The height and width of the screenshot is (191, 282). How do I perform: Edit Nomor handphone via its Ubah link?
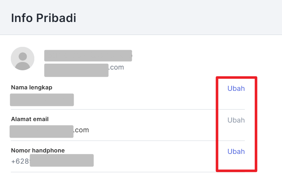(x=236, y=151)
